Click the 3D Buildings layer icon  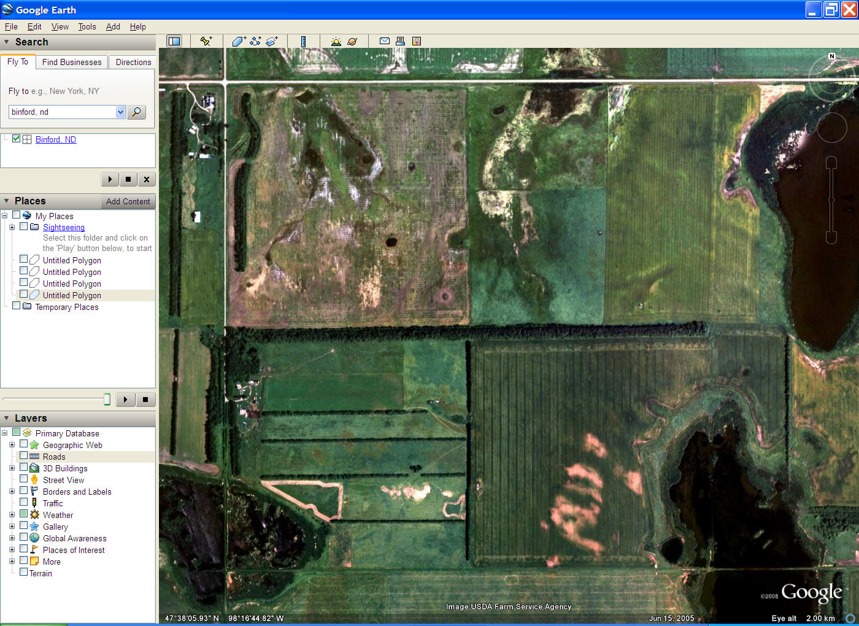click(34, 468)
